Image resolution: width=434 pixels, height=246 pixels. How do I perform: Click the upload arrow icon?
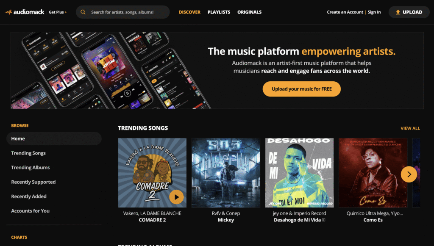(398, 12)
